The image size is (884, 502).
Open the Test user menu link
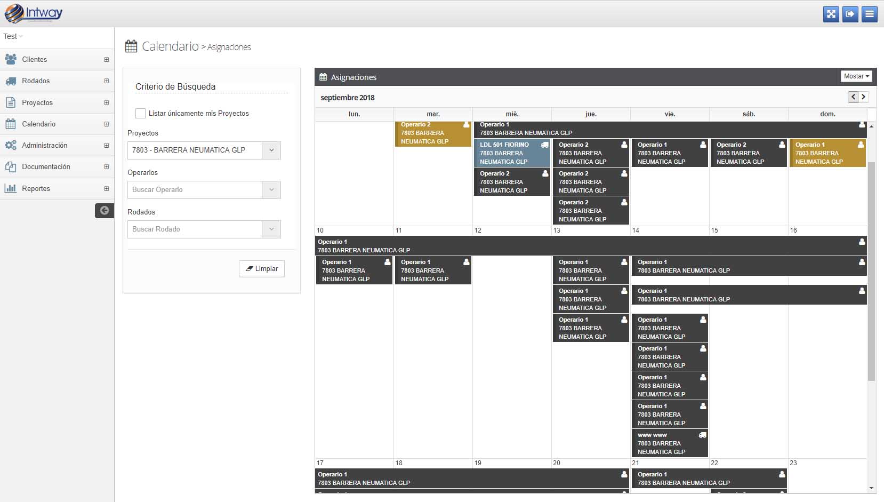(13, 36)
